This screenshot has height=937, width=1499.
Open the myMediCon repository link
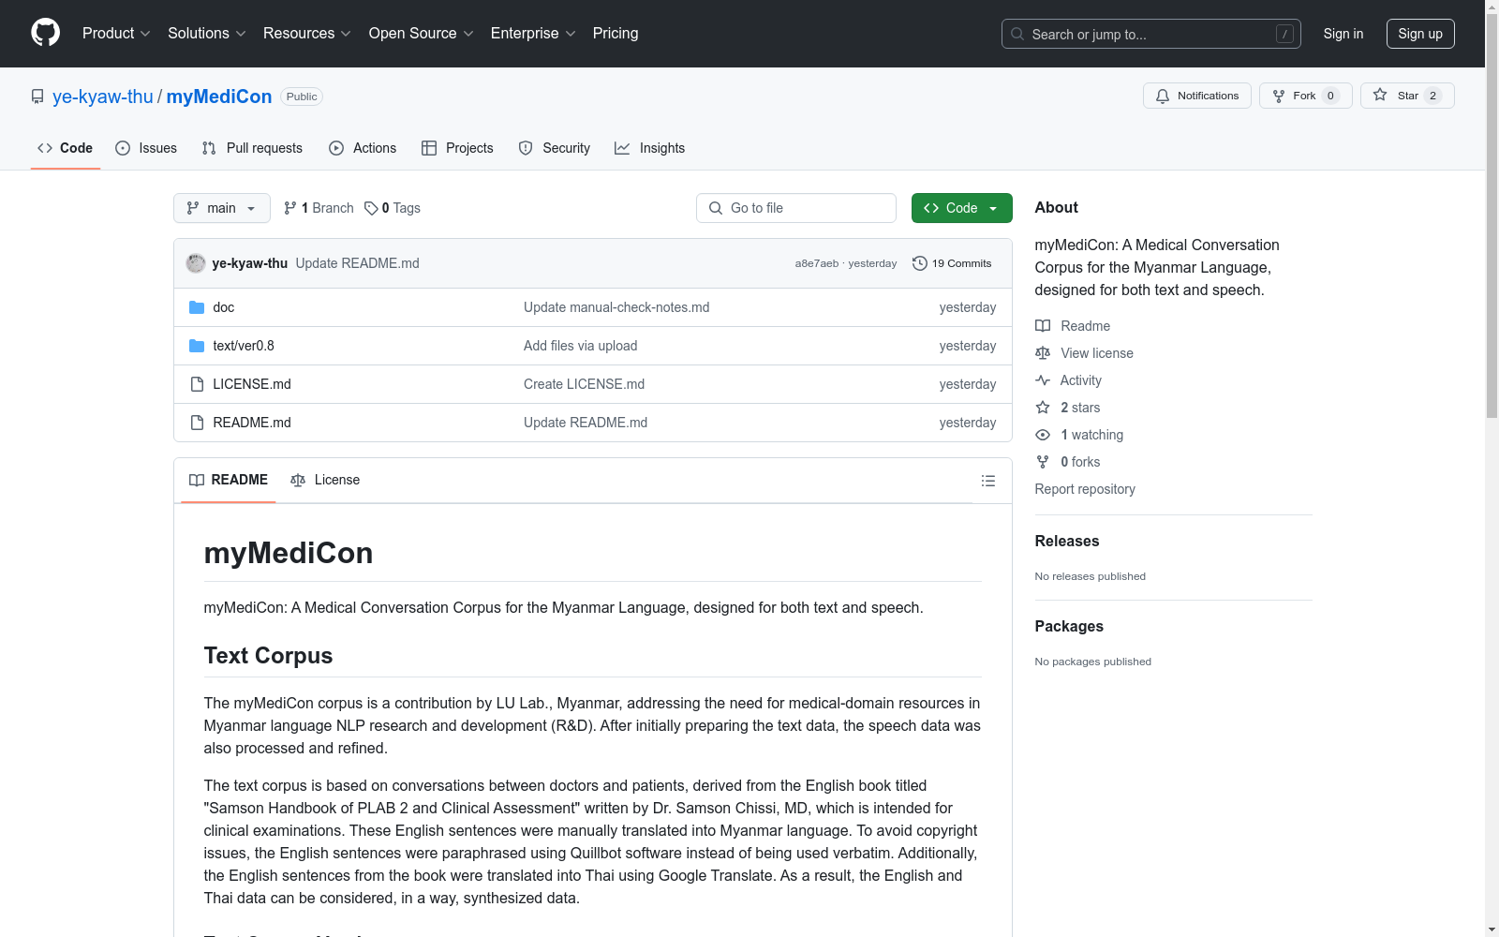(x=219, y=97)
